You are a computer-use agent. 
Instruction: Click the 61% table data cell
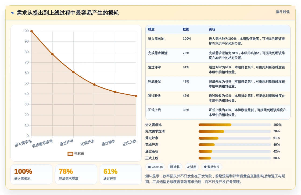point(186,67)
